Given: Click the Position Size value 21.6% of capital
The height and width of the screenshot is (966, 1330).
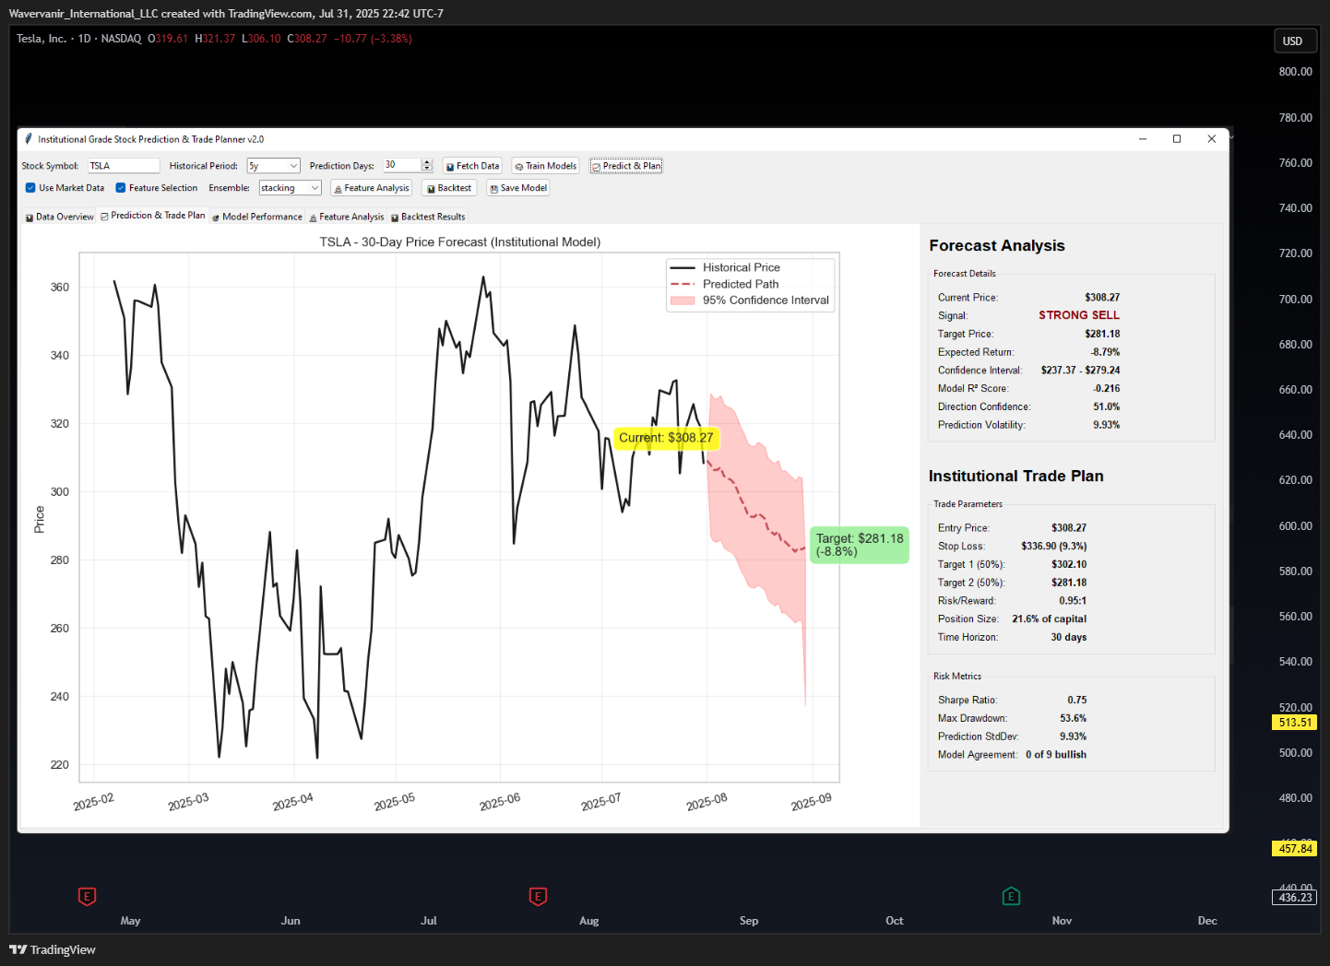Looking at the screenshot, I should (x=1050, y=619).
